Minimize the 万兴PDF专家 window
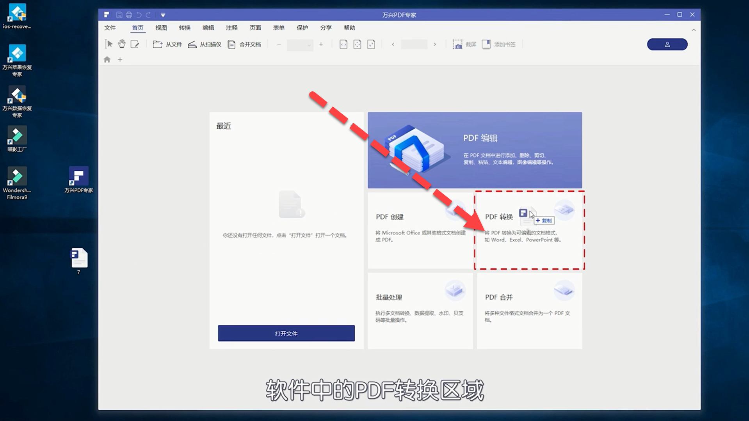Viewport: 749px width, 421px height. pyautogui.click(x=667, y=14)
